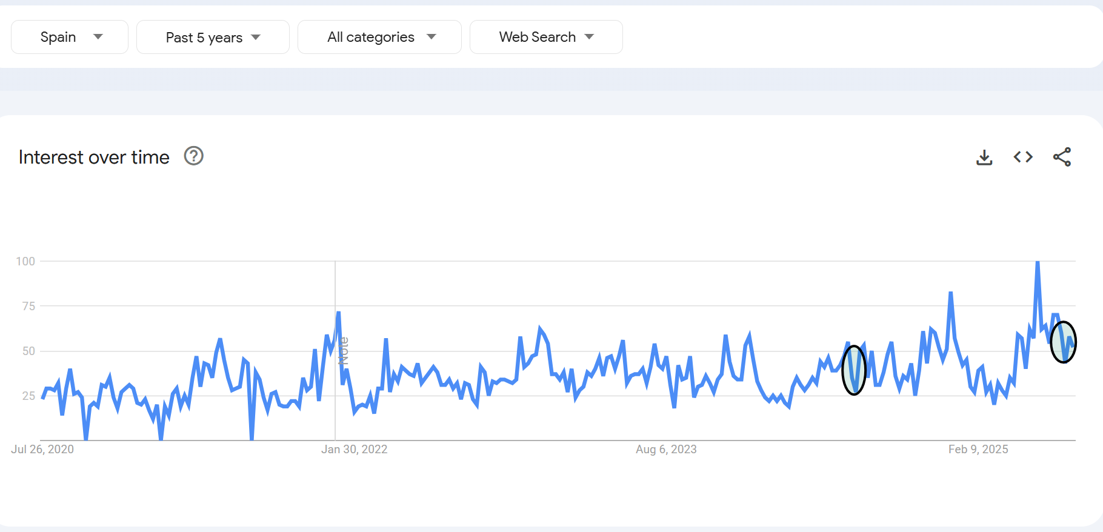Click the Aug 6, 2023 axis label
The height and width of the screenshot is (532, 1103).
coord(666,449)
